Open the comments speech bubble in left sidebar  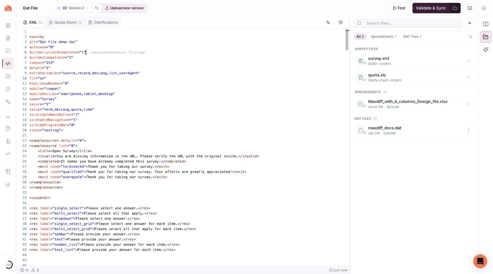pyautogui.click(x=8, y=51)
